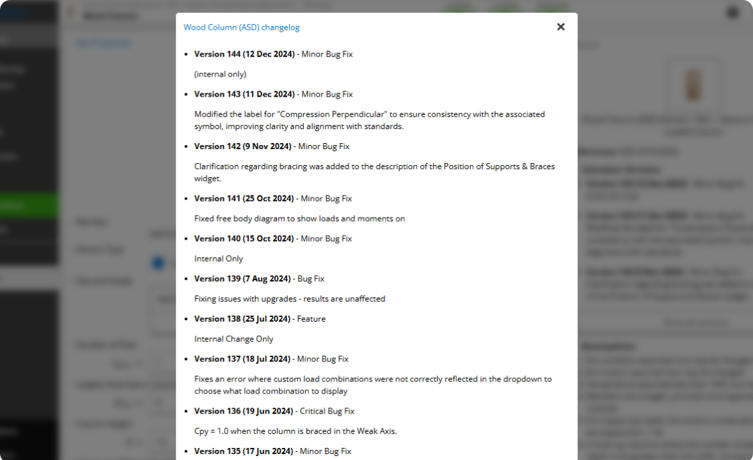Screen dimensions: 753x460
Task: Click the Compression Perpendicular description text
Action: click(369, 120)
